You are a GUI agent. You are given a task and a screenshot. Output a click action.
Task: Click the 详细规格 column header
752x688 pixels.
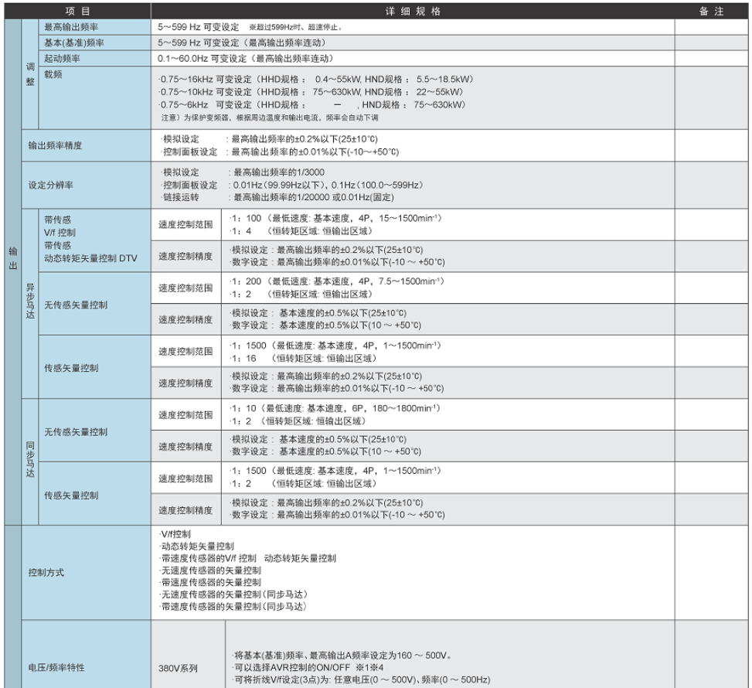click(x=412, y=12)
